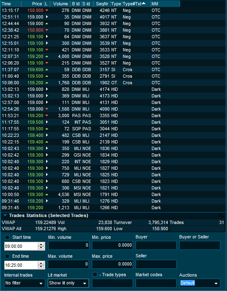
Task: Click into the Seller filter field
Action: tap(156, 264)
